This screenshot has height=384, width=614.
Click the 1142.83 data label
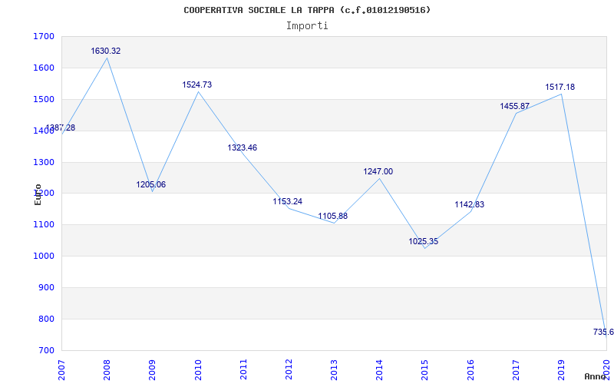click(470, 204)
